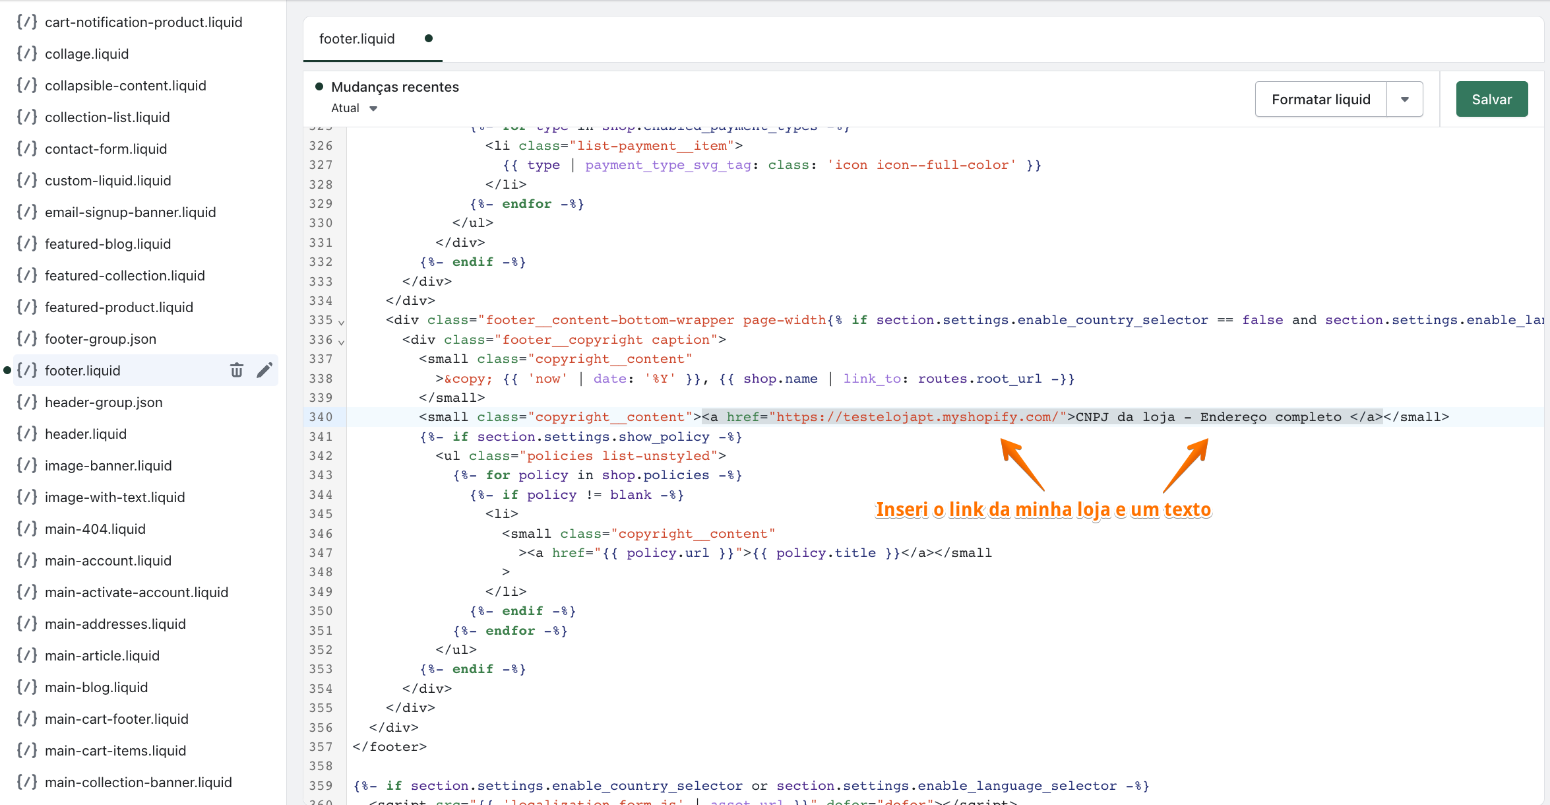The height and width of the screenshot is (805, 1550).
Task: Open the Formatar liquid dropdown arrow
Action: (x=1405, y=99)
